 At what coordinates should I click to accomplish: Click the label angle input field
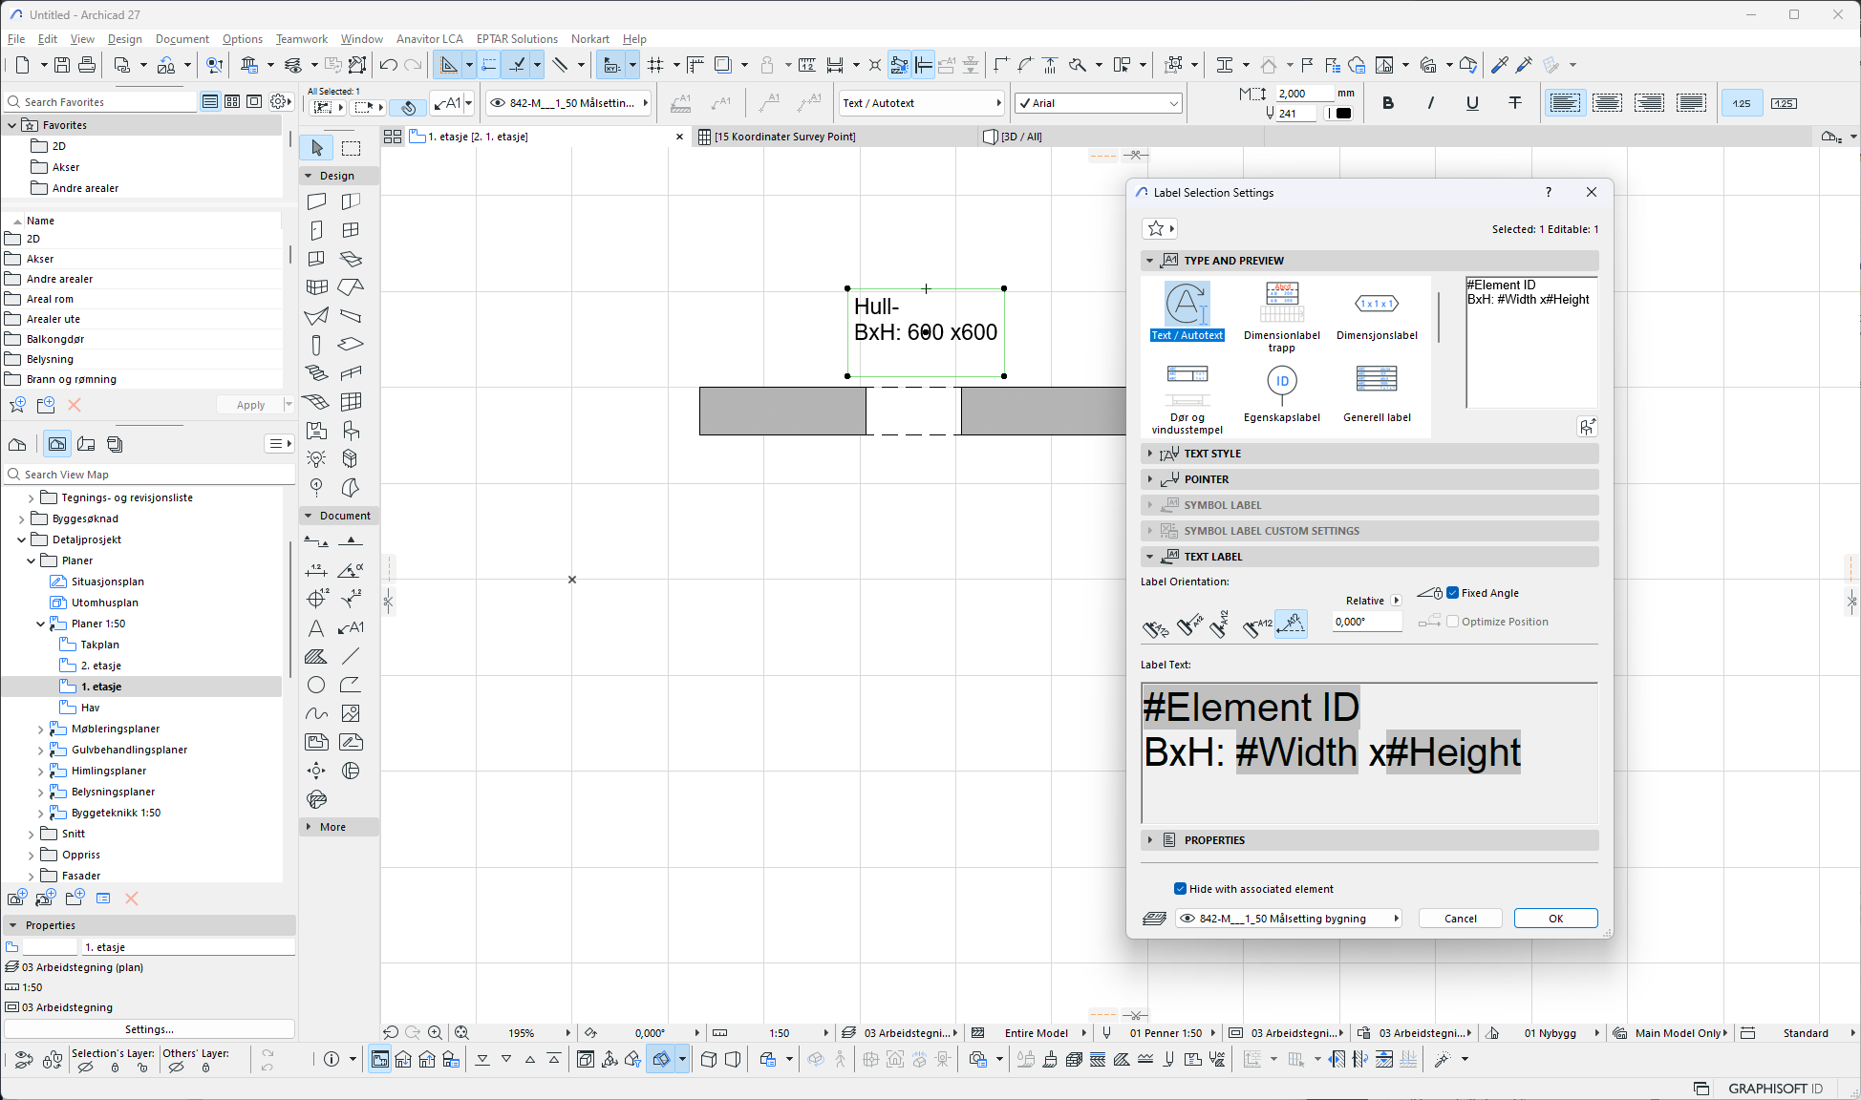point(1366,622)
